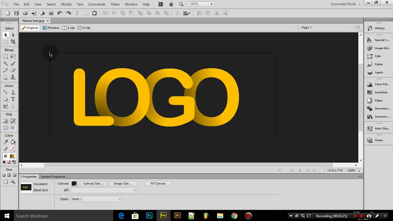Open the Align dropdown in toolbar
The width and height of the screenshot is (393, 221).
(x=187, y=13)
